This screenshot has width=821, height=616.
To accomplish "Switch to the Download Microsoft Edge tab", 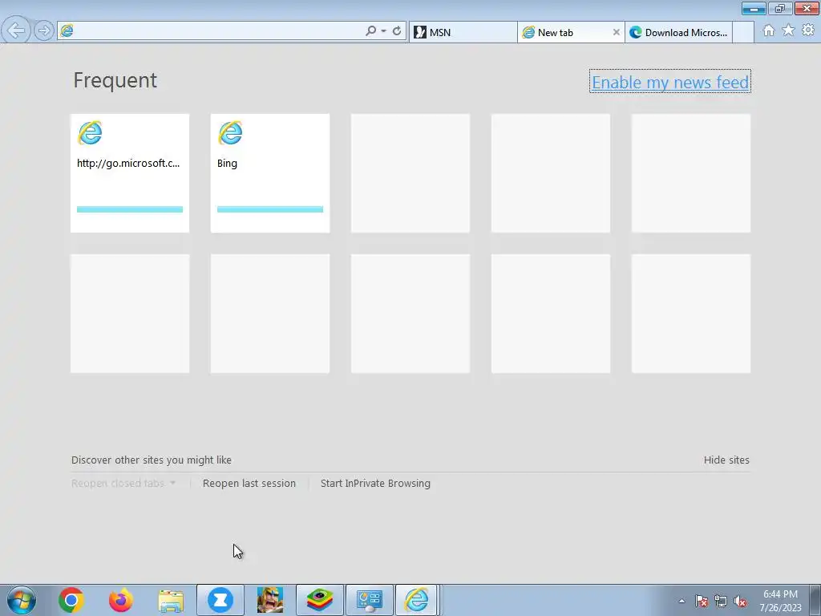I will click(x=678, y=32).
